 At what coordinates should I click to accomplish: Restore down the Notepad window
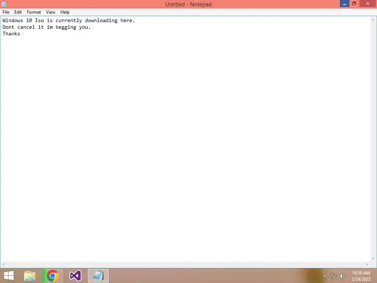coord(354,4)
